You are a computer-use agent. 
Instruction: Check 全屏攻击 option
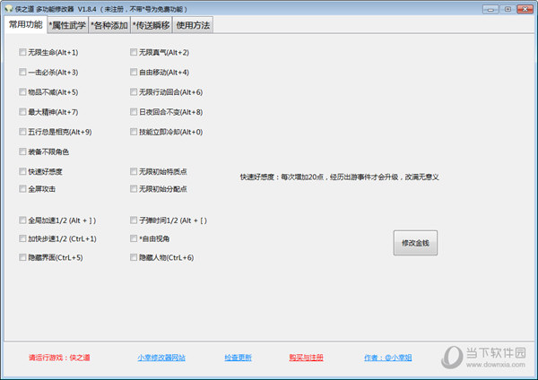22,188
